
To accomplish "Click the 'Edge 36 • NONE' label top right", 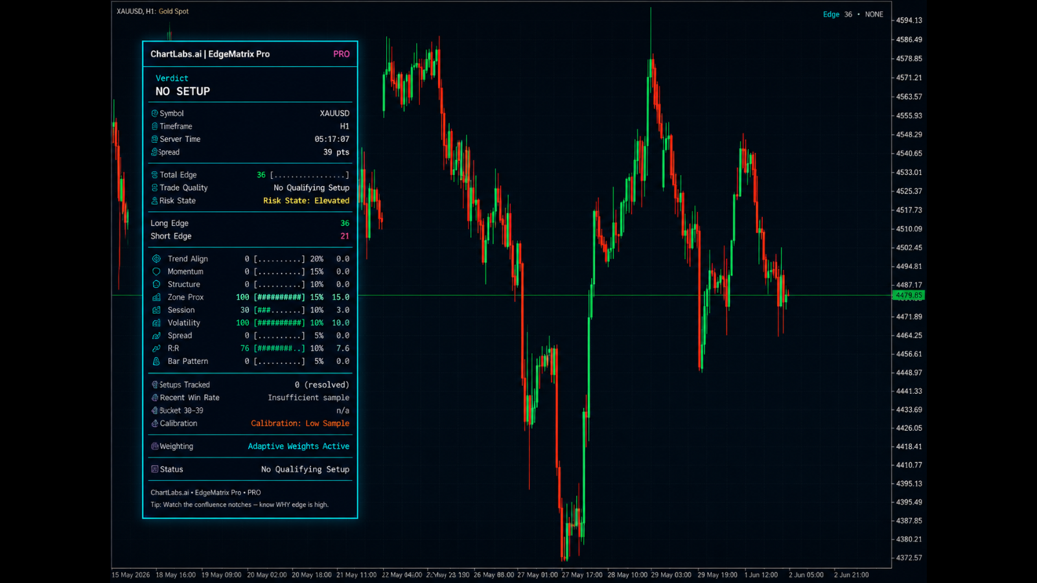I will [853, 14].
